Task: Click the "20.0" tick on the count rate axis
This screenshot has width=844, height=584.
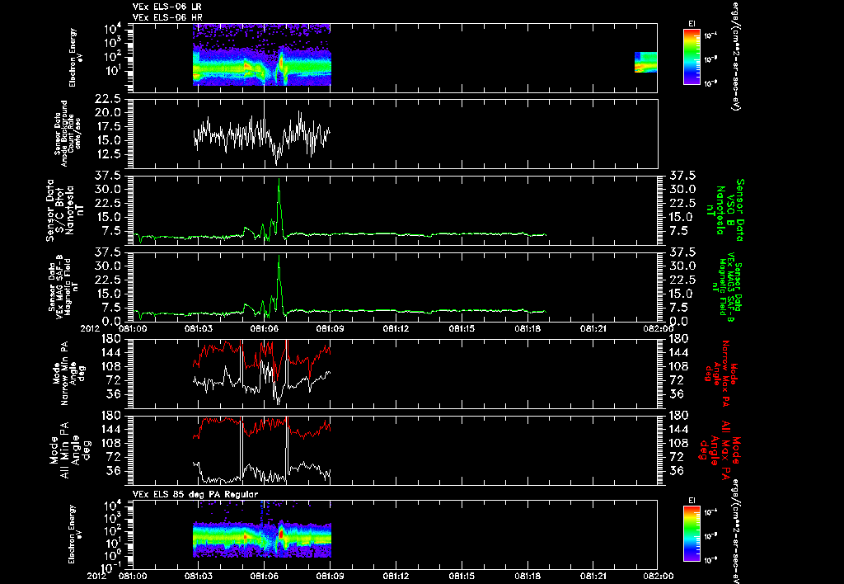Action: pyautogui.click(x=109, y=113)
